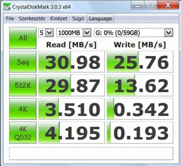Open the test count dropdown showing 5

pos(46,33)
